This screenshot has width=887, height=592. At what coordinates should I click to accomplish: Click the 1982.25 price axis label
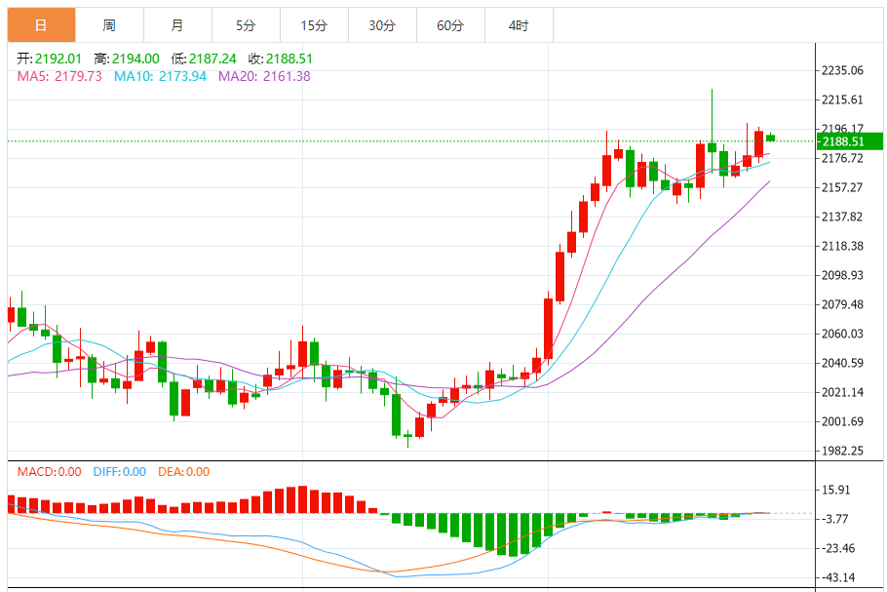(842, 452)
